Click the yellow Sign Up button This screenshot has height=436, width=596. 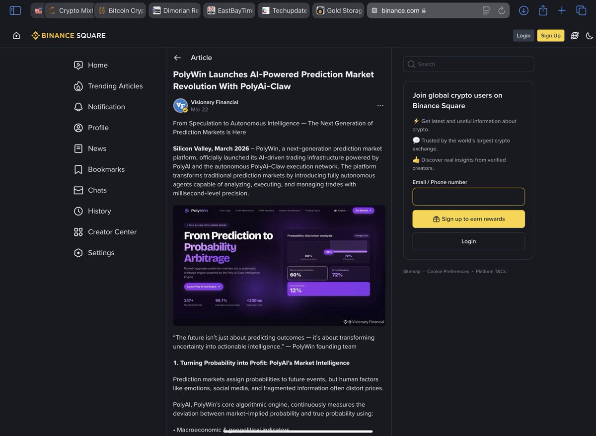point(551,36)
